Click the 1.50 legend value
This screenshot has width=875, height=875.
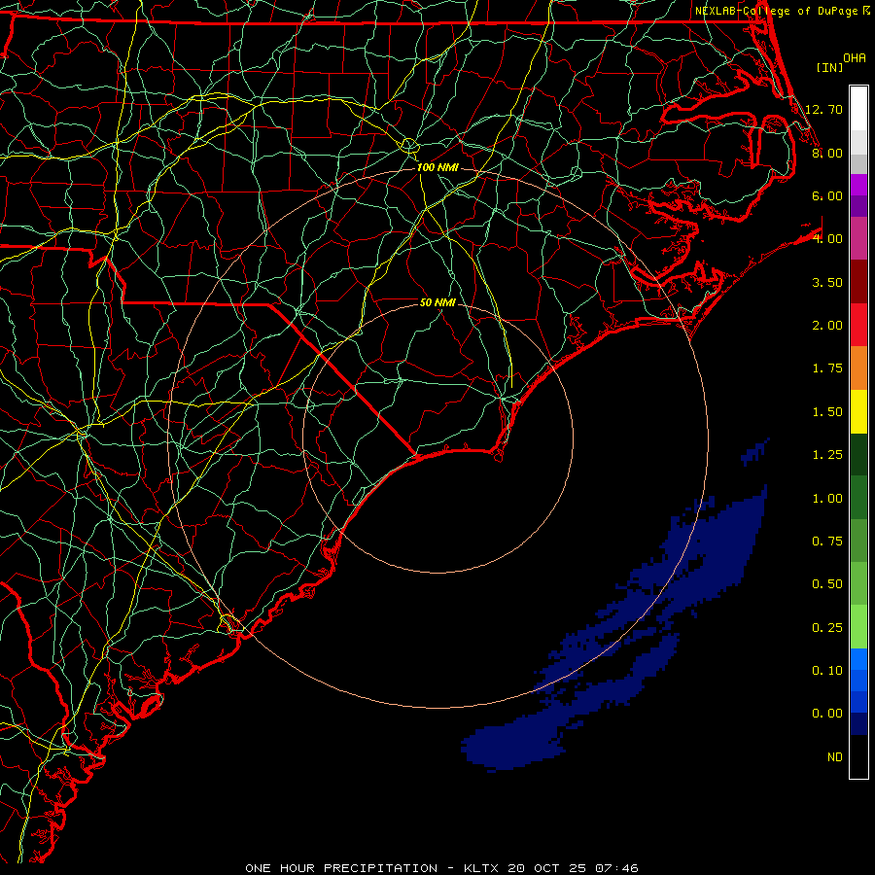coord(827,412)
